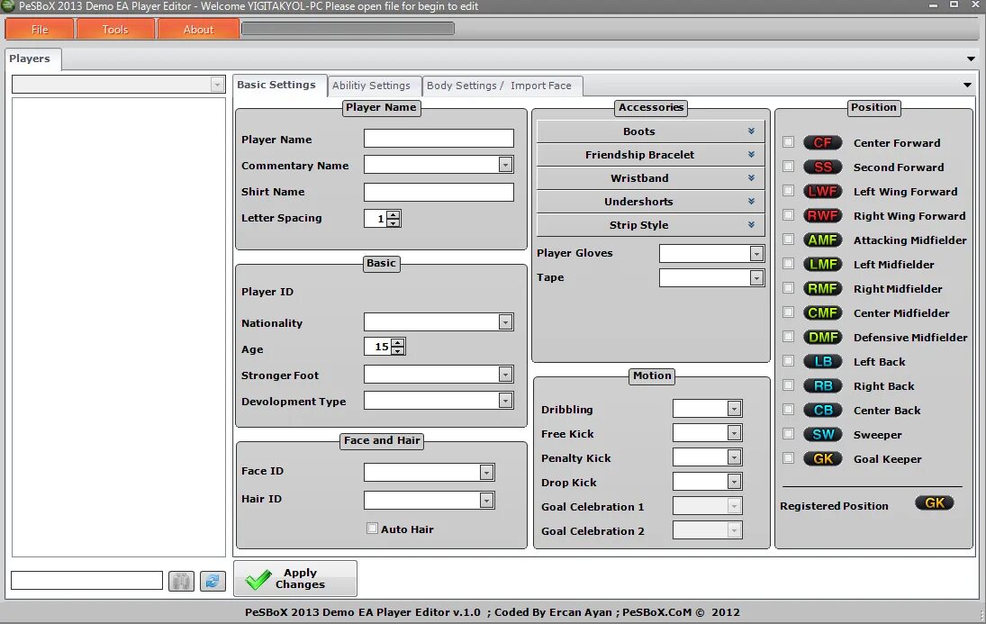Click the RMF position badge icon
The height and width of the screenshot is (624, 986).
(x=822, y=289)
